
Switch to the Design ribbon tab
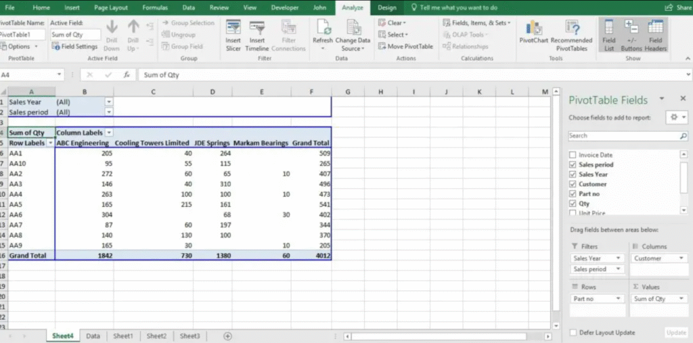387,7
